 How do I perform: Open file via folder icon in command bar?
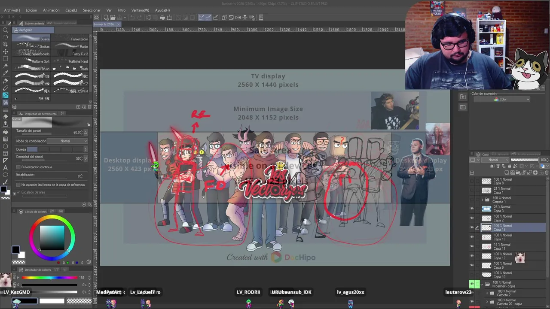pyautogui.click(x=112, y=18)
